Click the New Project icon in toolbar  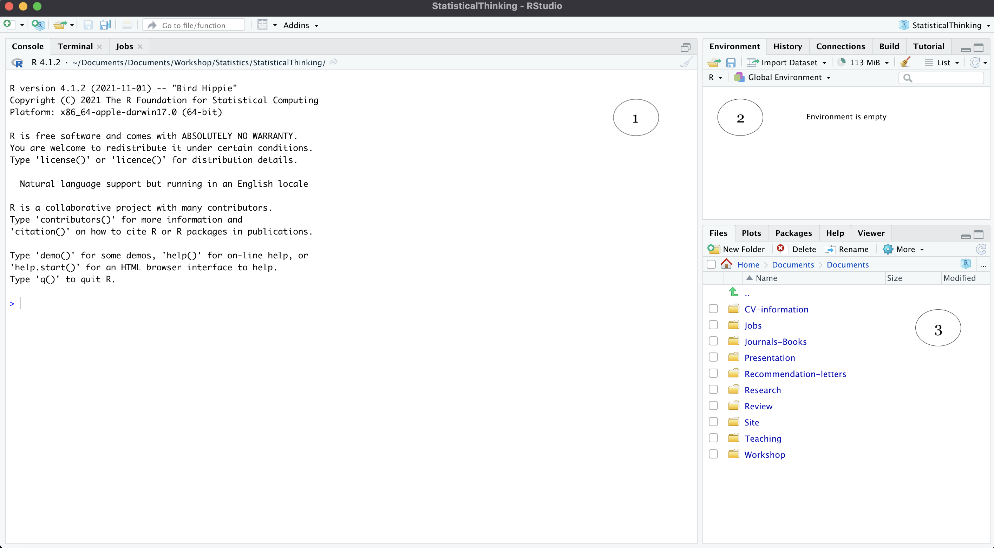click(38, 25)
